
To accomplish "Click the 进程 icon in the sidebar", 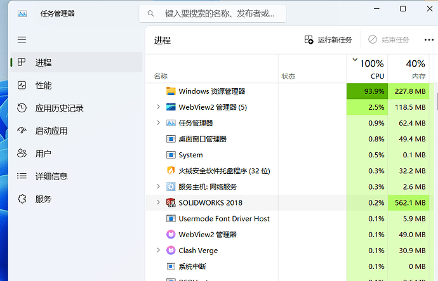I will [x=22, y=62].
